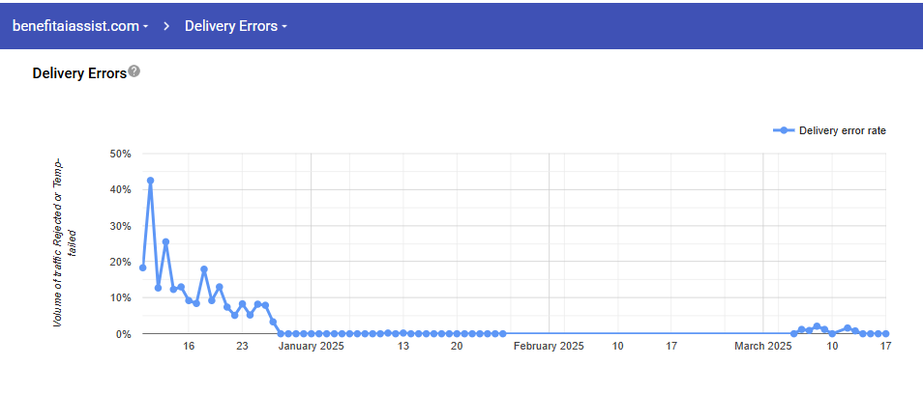The width and height of the screenshot is (923, 394).
Task: Click the March 2025 axis label
Action: tap(762, 346)
